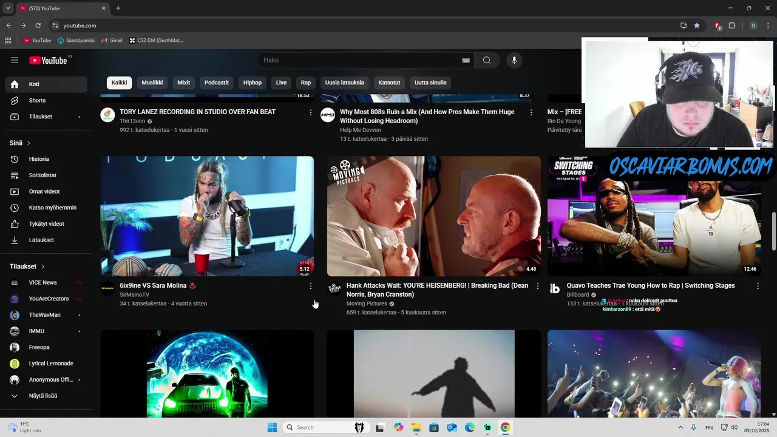Open Help Me Devvon channel avatar
Image resolution: width=777 pixels, height=437 pixels.
pos(328,115)
